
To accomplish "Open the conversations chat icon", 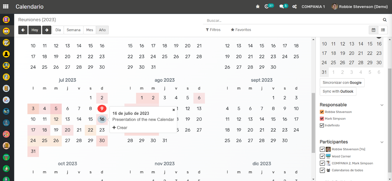I will click(281, 7).
